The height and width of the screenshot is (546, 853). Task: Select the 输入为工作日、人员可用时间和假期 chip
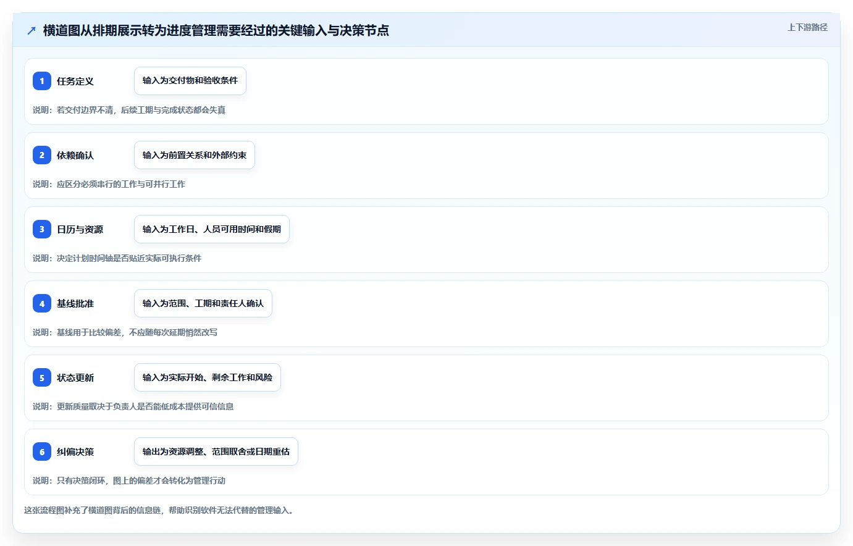(212, 229)
